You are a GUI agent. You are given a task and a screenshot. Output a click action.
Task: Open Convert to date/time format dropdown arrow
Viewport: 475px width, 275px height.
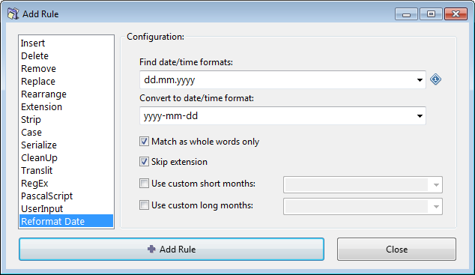pyautogui.click(x=420, y=116)
